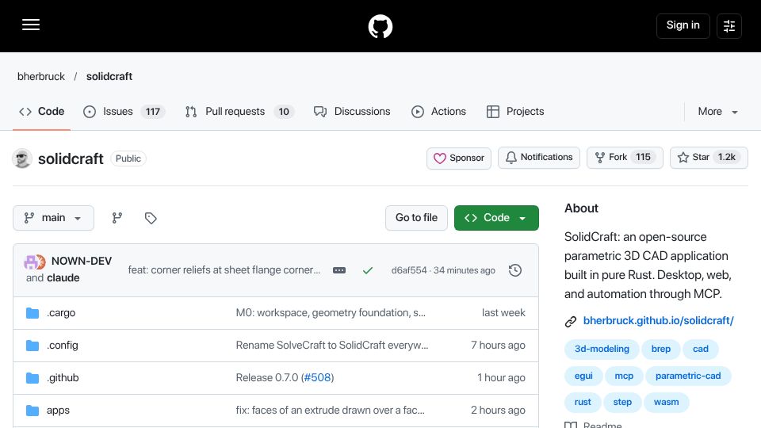
Task: Open the .github folder
Action: pyautogui.click(x=63, y=378)
